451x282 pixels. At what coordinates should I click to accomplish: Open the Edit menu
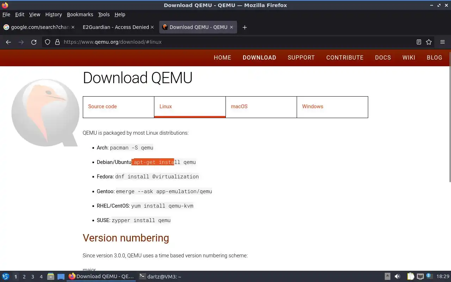click(20, 14)
